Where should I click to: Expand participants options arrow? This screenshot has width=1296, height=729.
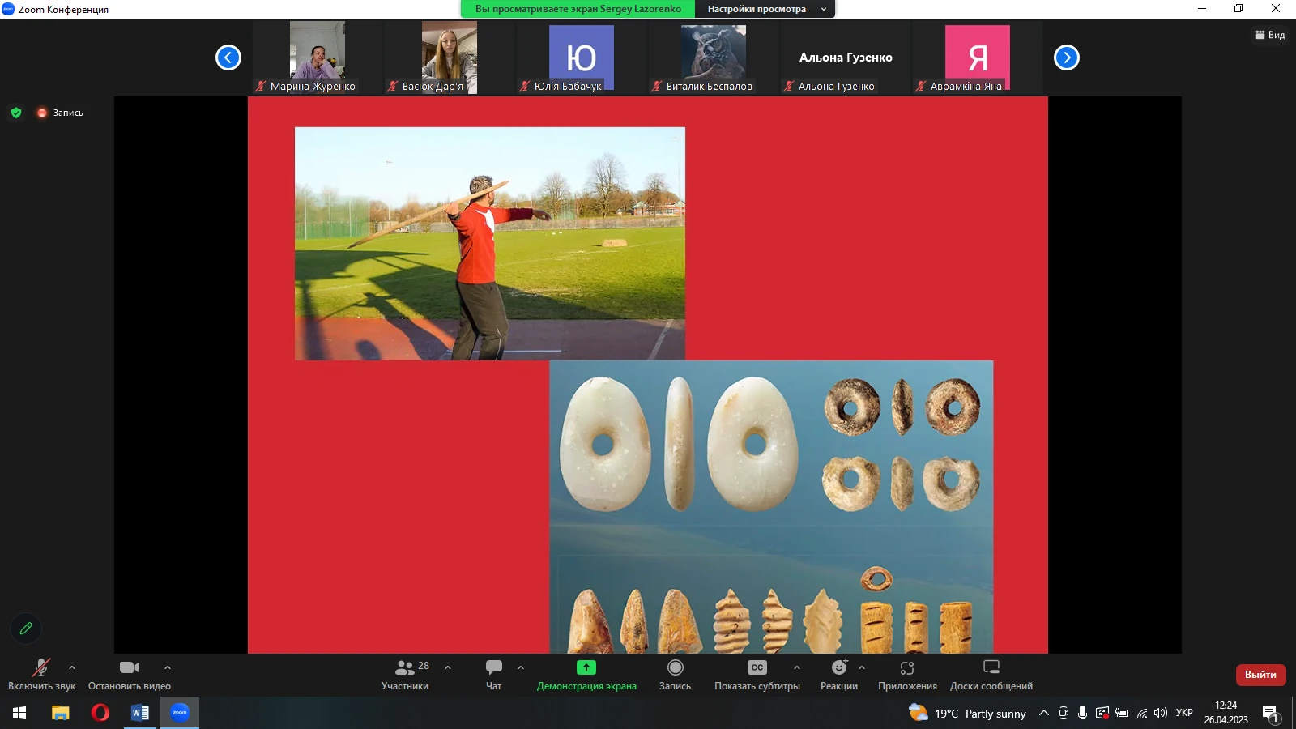[448, 667]
